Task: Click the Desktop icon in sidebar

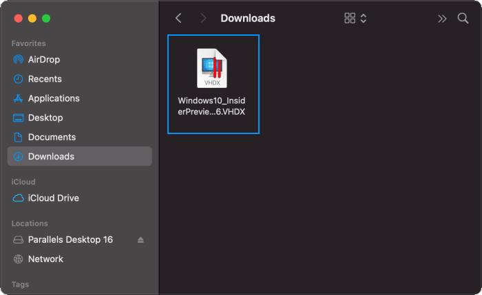Action: 19,118
